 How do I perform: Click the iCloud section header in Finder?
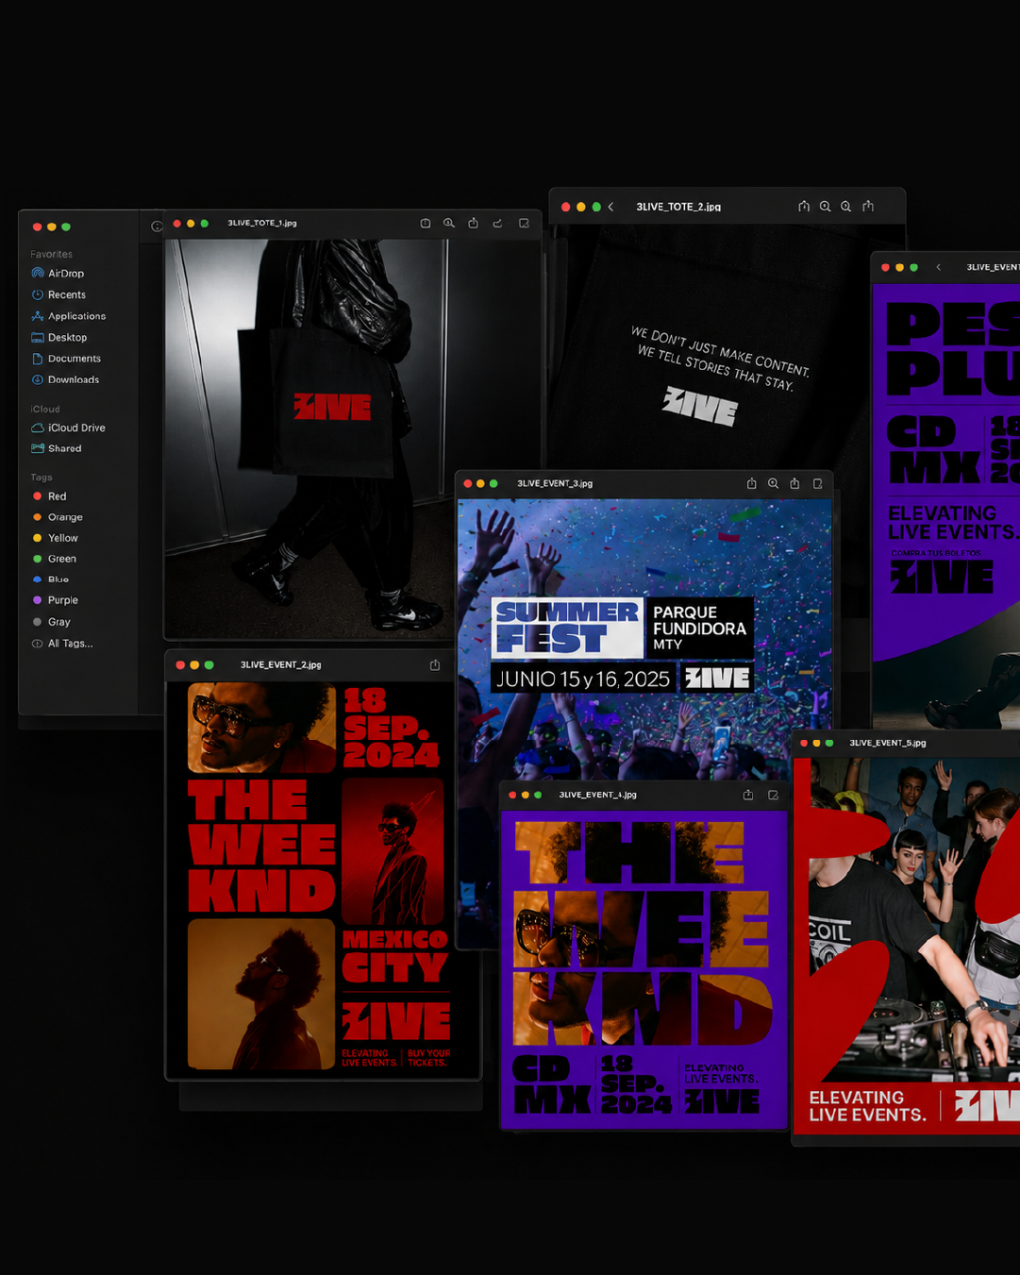(45, 409)
